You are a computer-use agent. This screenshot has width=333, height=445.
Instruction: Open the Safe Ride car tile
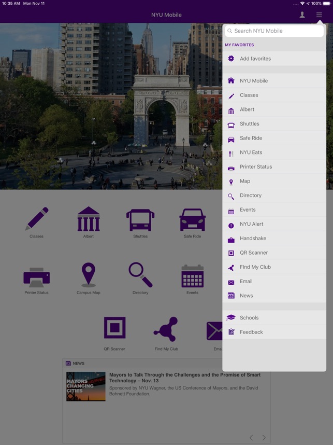193,223
